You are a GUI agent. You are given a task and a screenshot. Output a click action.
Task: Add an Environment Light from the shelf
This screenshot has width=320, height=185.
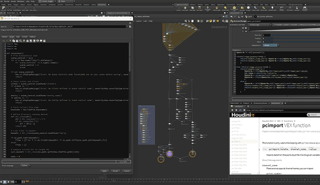pyautogui.click(x=234, y=9)
